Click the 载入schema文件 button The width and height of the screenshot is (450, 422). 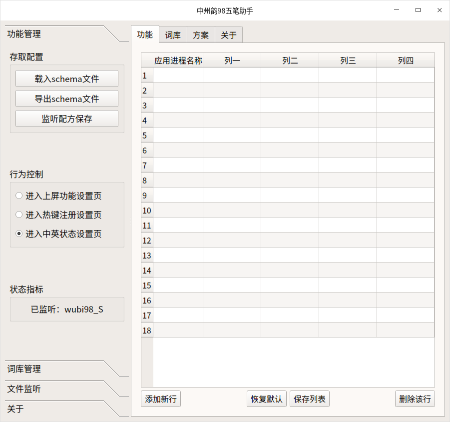pos(66,78)
